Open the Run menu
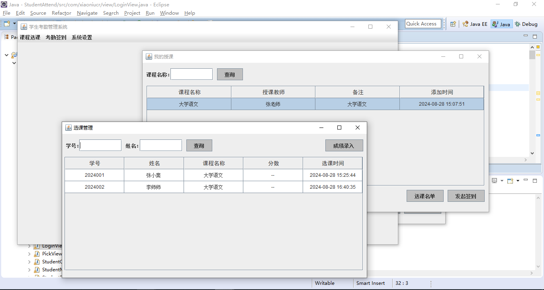544x290 pixels. (x=150, y=13)
